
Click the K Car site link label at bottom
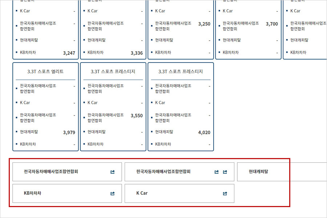pos(142,193)
